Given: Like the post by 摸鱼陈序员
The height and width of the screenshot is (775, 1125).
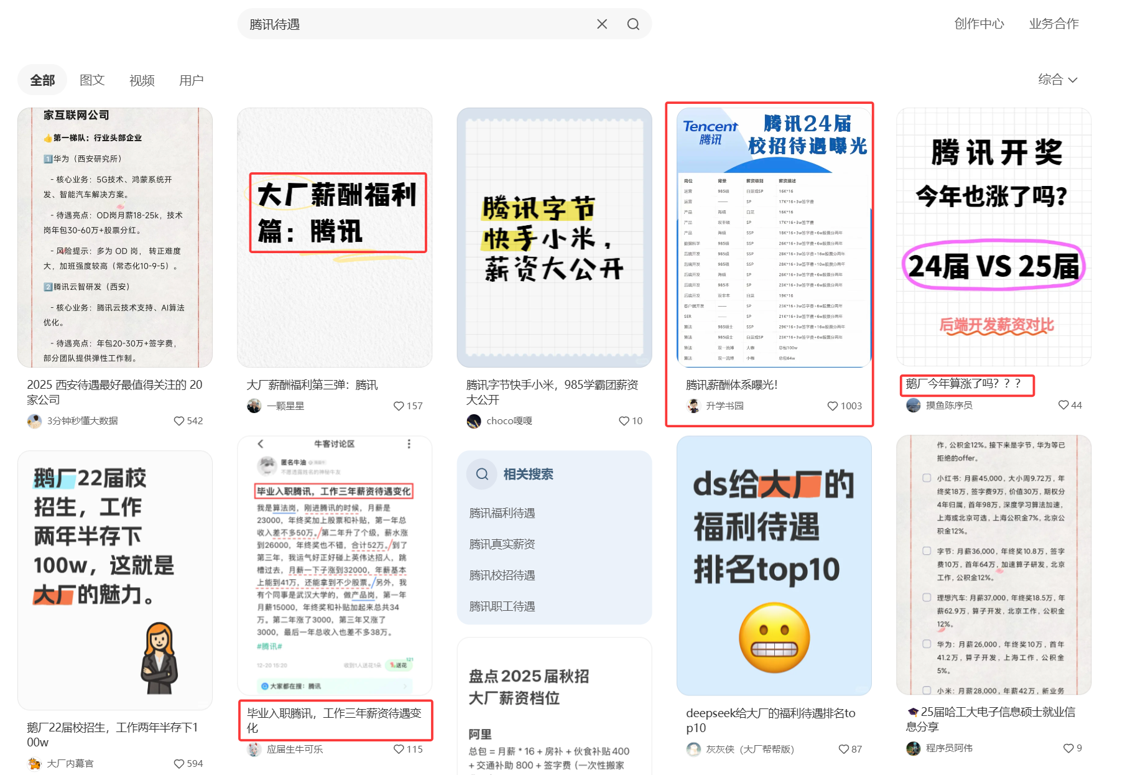Looking at the screenshot, I should coord(1063,405).
